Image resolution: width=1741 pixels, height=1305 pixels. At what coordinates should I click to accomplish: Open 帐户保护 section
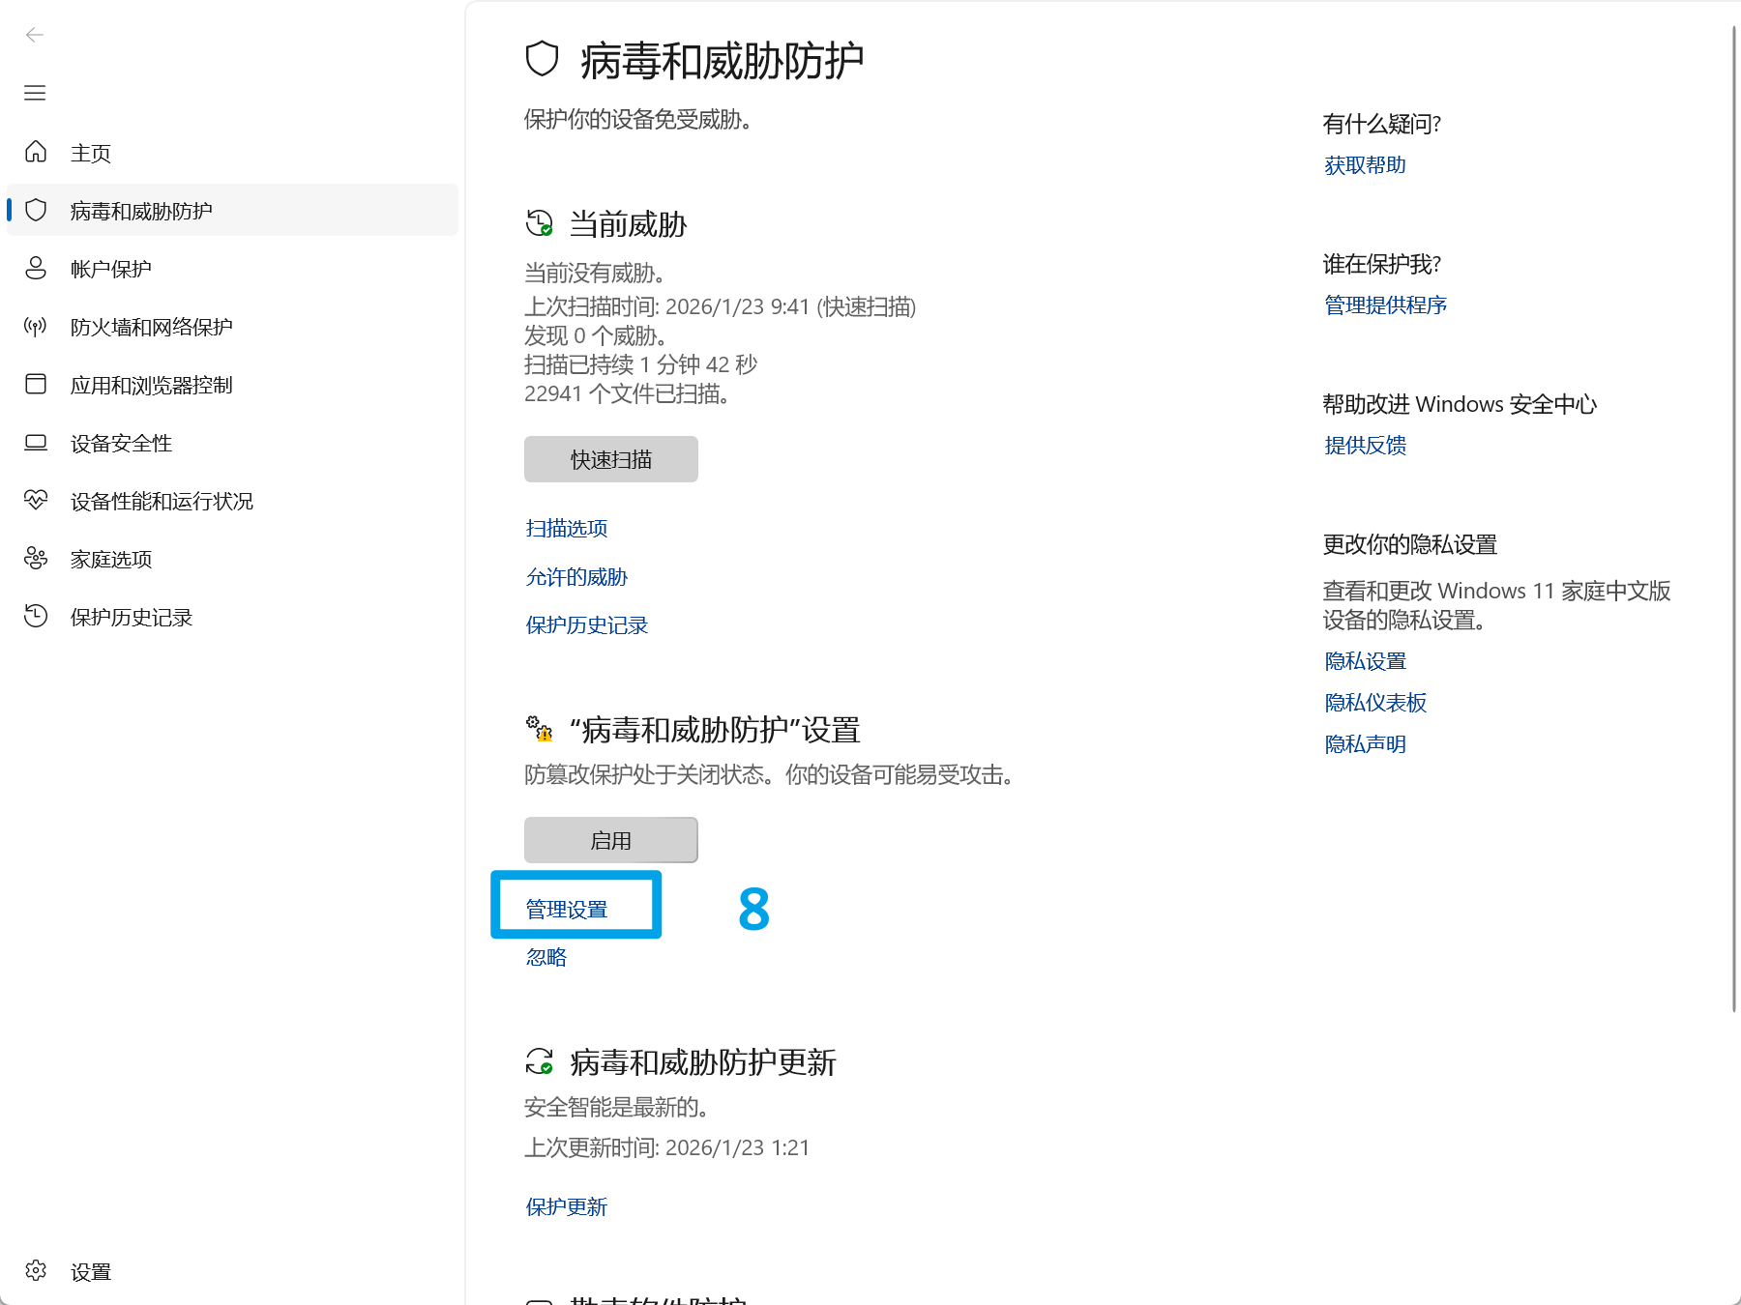coord(232,269)
